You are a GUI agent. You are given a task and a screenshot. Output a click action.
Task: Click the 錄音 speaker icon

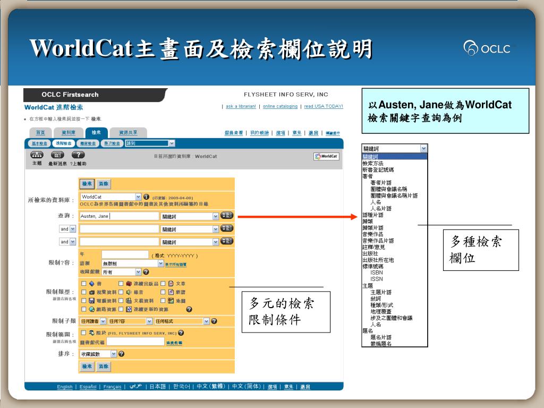tap(129, 292)
